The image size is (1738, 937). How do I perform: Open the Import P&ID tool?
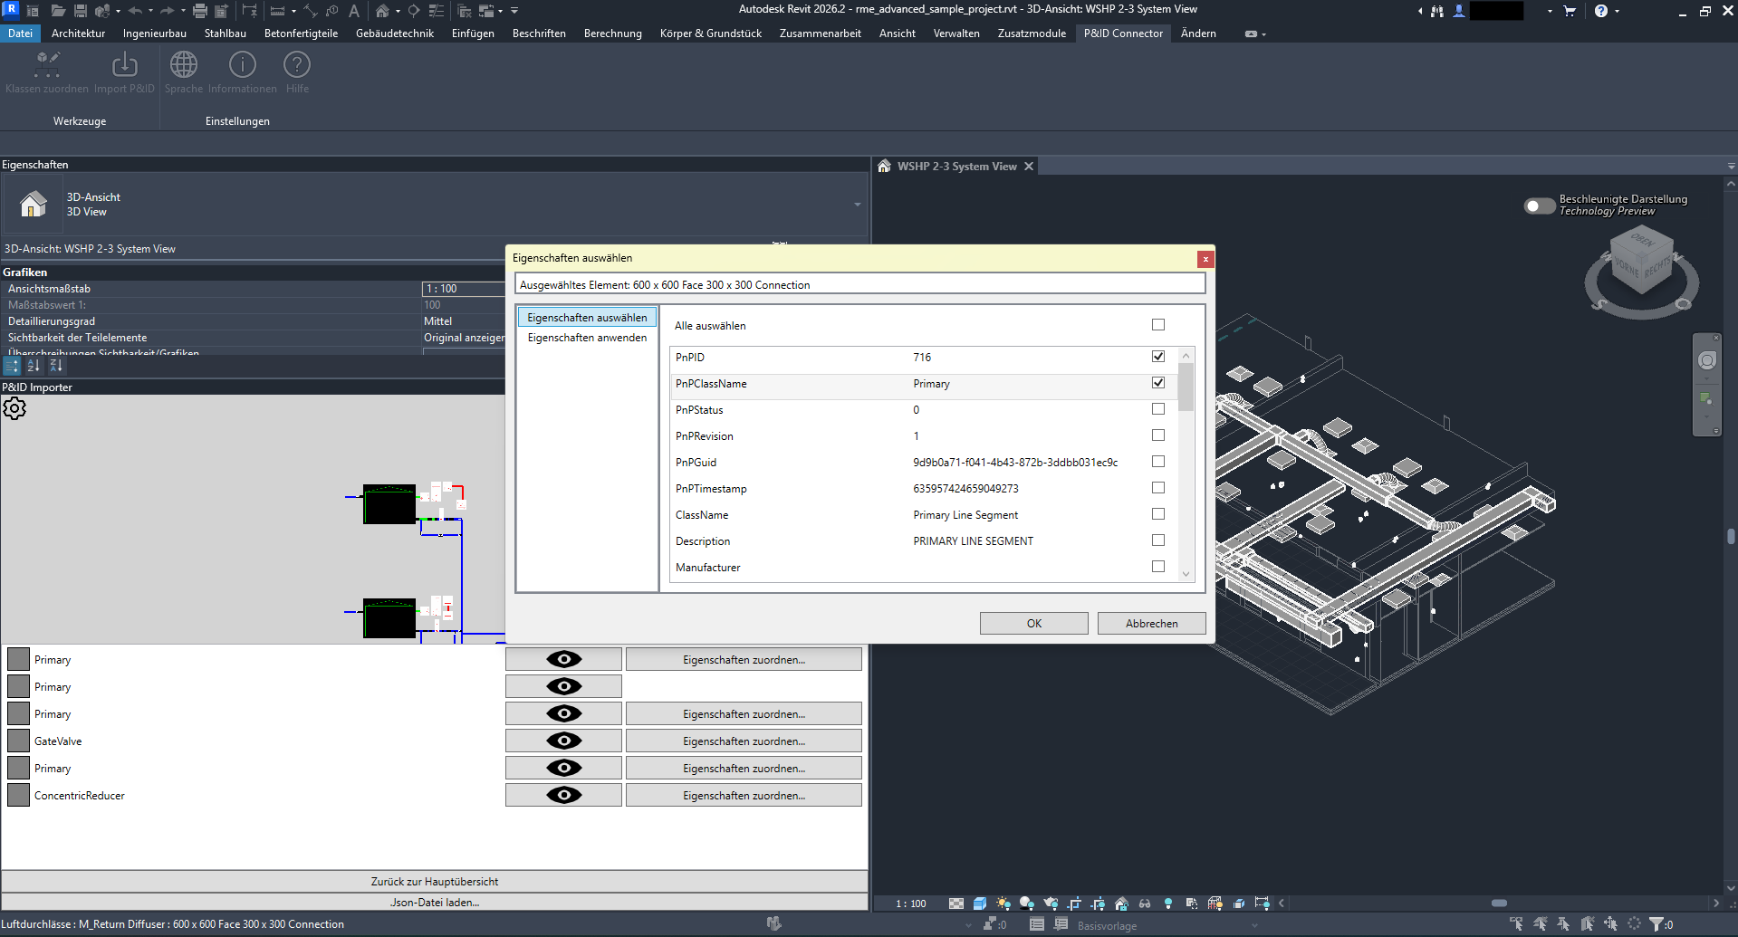point(123,71)
